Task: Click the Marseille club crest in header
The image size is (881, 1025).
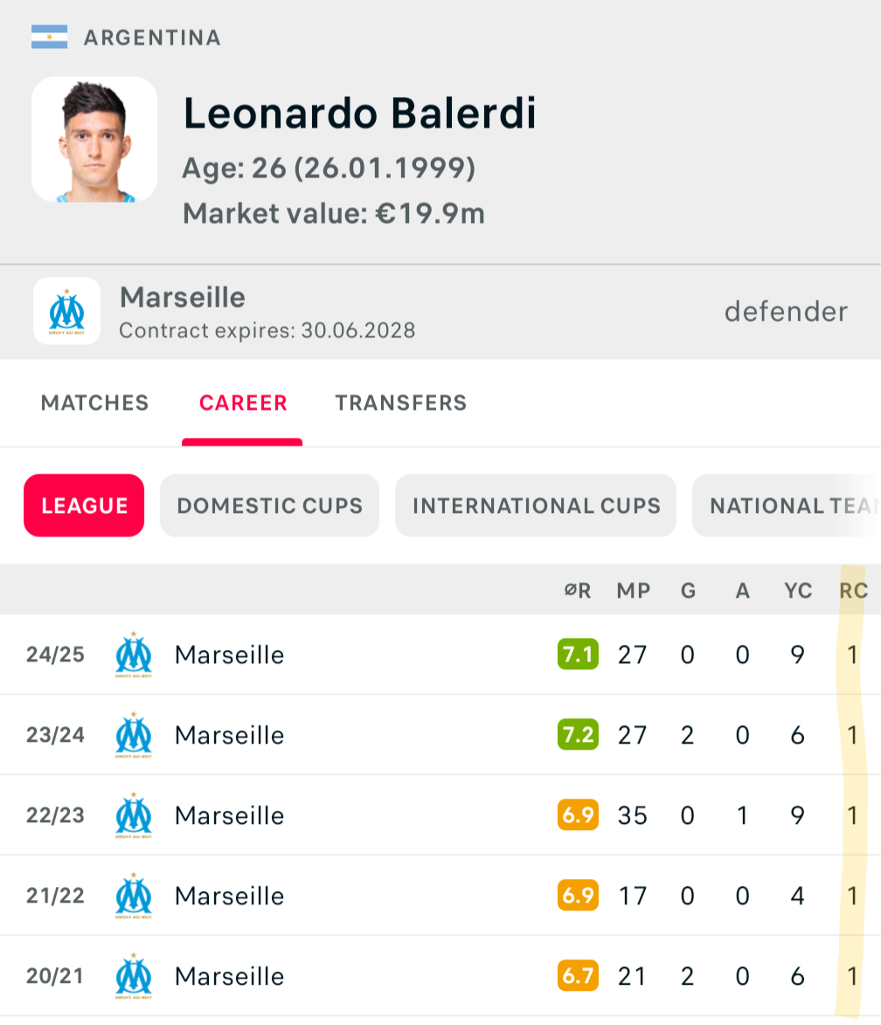Action: point(66,311)
